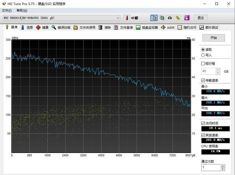Click the average 206.7 MB/s value

pos(216,113)
